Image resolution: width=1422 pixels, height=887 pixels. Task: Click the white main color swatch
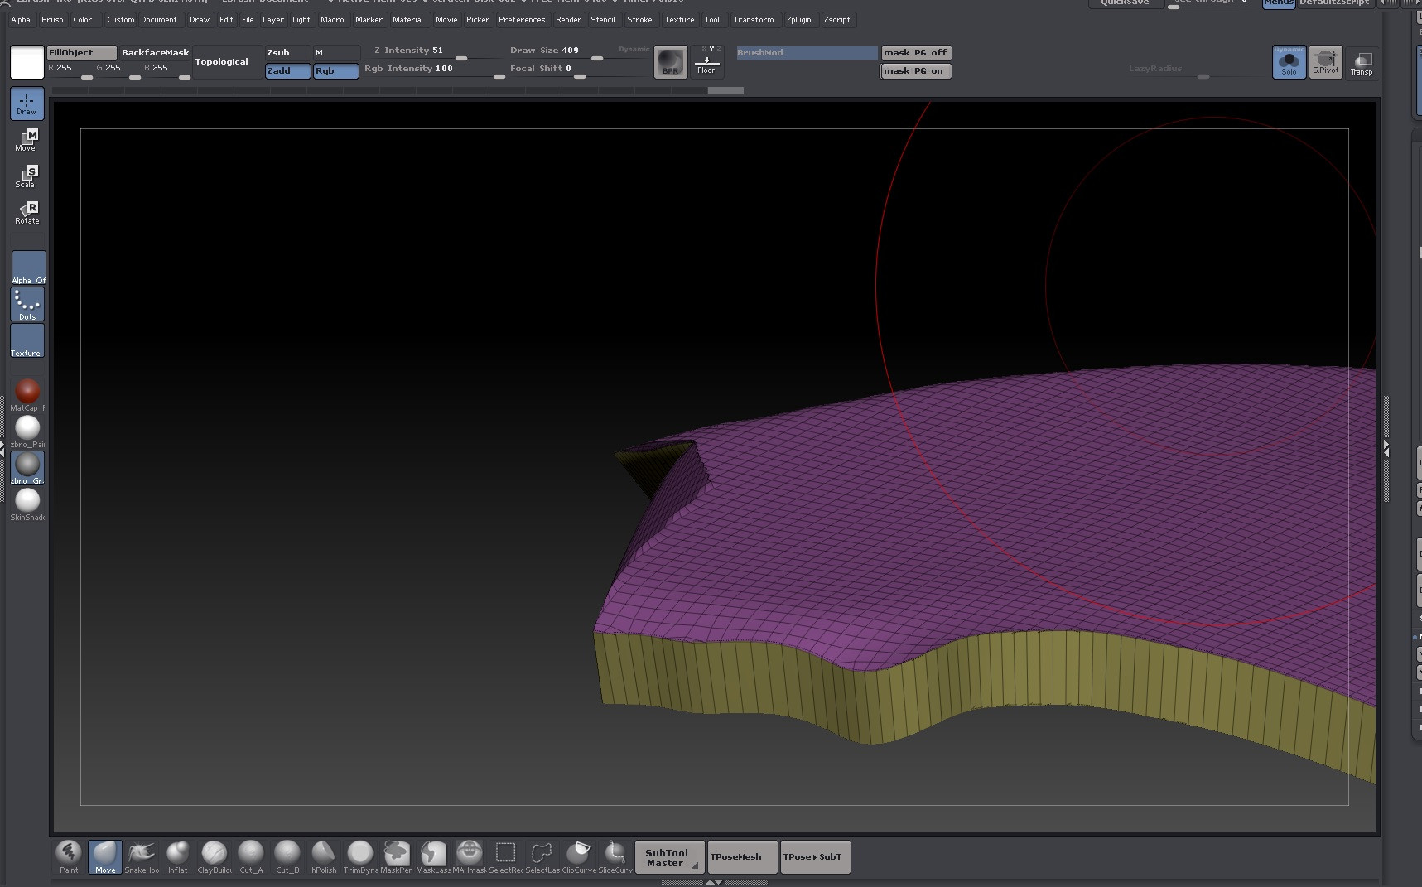click(27, 62)
